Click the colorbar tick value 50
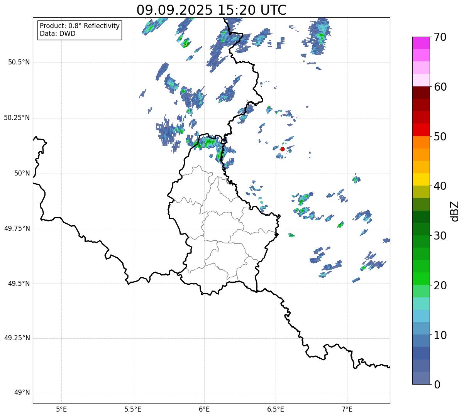Image resolution: width=464 pixels, height=417 pixels. [x=440, y=137]
